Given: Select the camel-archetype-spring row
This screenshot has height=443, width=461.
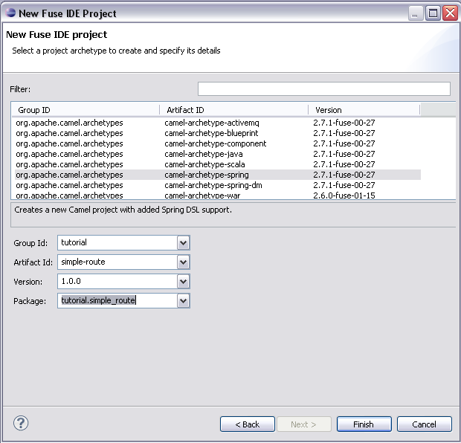Looking at the screenshot, I should coord(218,175).
